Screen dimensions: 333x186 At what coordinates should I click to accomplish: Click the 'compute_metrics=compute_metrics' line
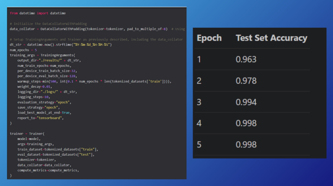(x=49, y=170)
